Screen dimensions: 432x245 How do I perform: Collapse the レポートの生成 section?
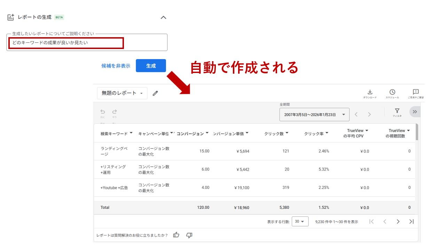[x=163, y=17]
